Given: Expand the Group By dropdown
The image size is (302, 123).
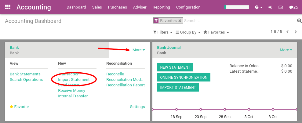Looking at the screenshot, I should click(x=188, y=32).
